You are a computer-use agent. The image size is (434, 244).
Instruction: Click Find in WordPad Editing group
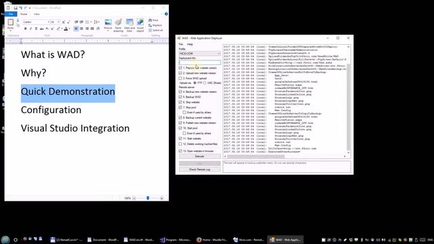(x=153, y=20)
